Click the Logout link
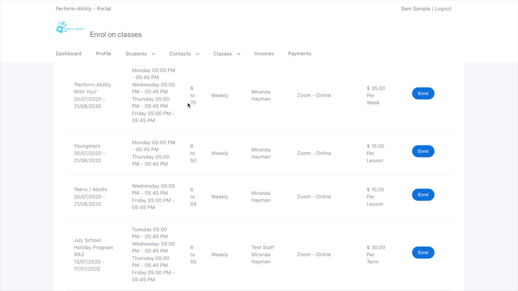 [x=443, y=8]
